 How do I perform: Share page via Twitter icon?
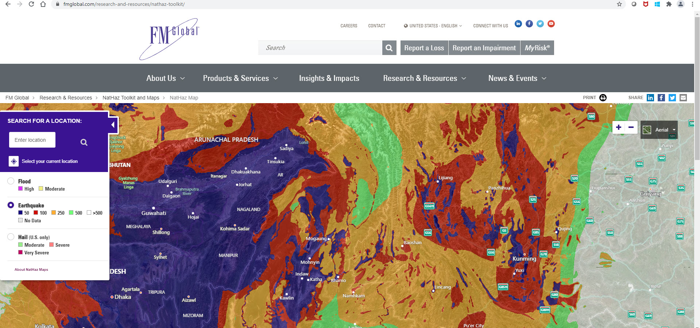pos(672,98)
